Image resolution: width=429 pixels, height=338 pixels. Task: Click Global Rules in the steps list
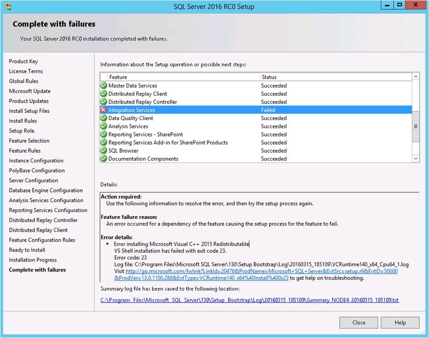click(24, 81)
